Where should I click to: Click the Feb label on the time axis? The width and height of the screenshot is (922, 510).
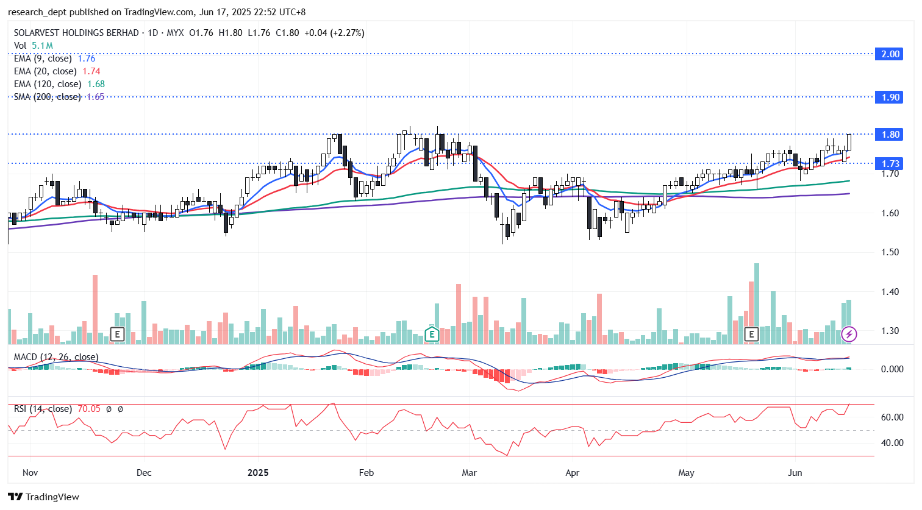366,473
